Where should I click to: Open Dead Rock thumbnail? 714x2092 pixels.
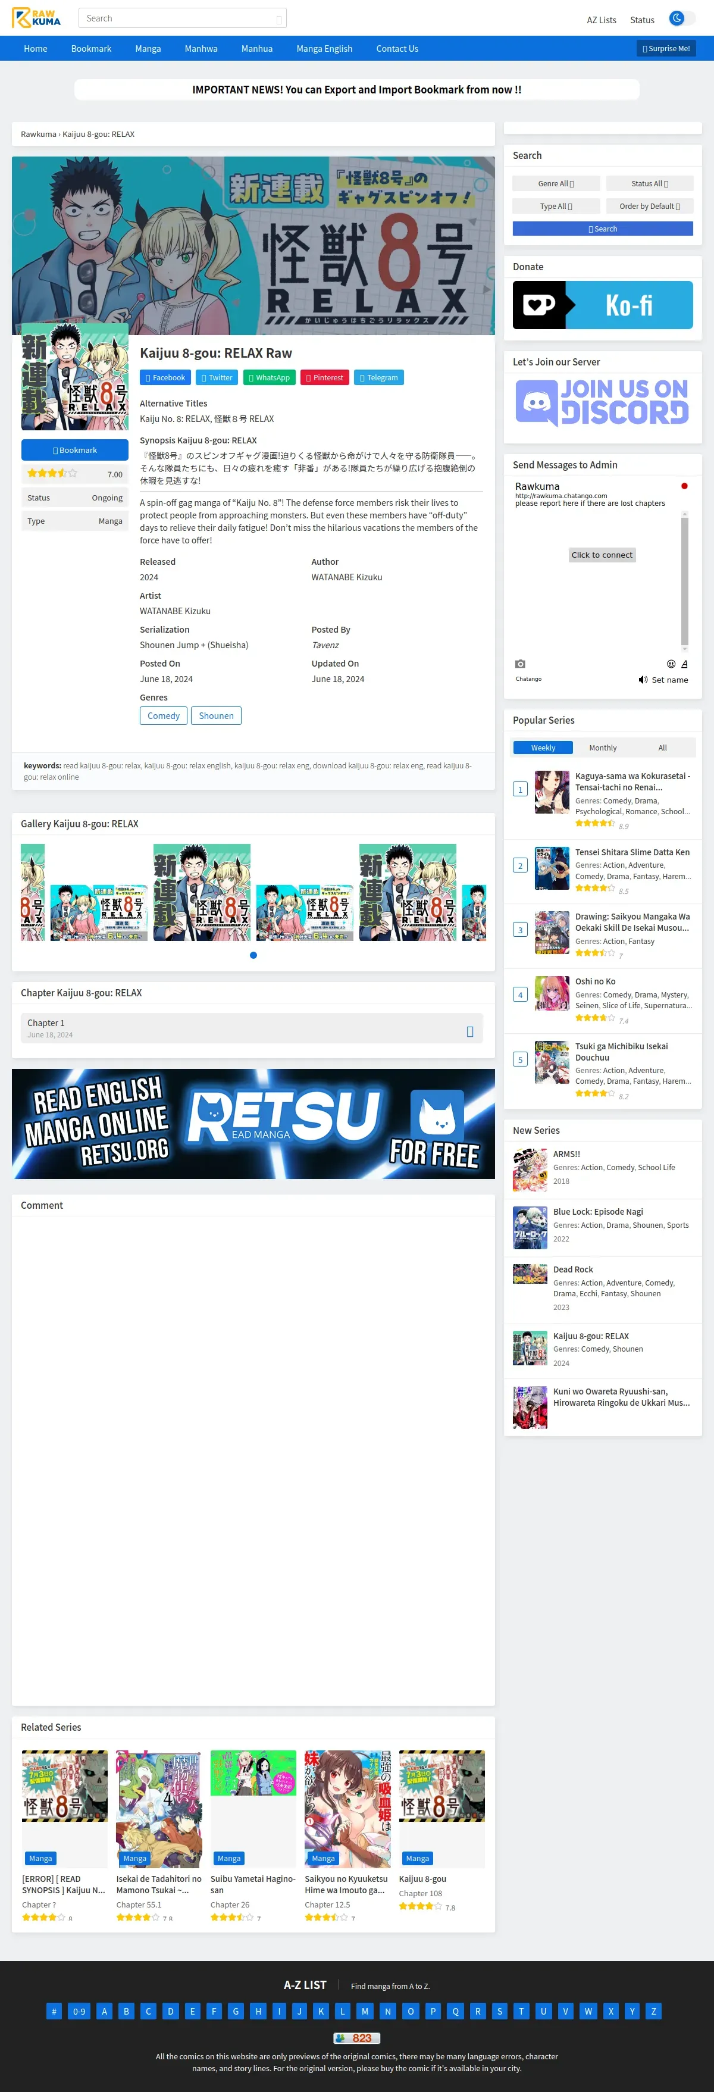point(530,1274)
